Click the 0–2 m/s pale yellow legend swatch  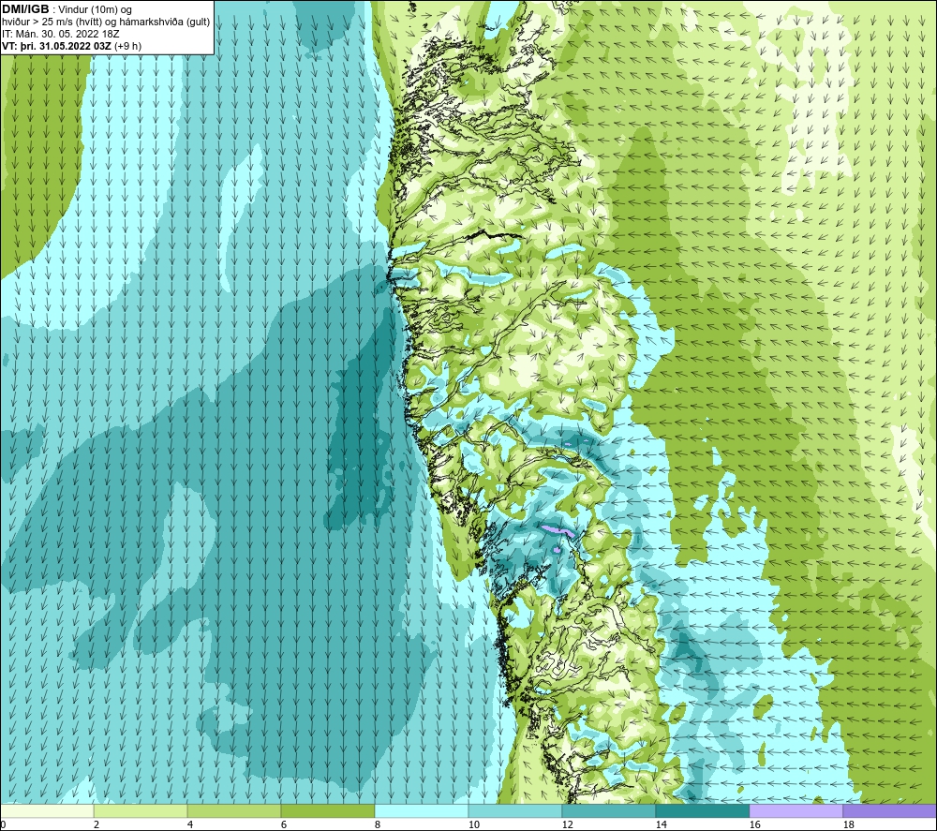coord(47,810)
